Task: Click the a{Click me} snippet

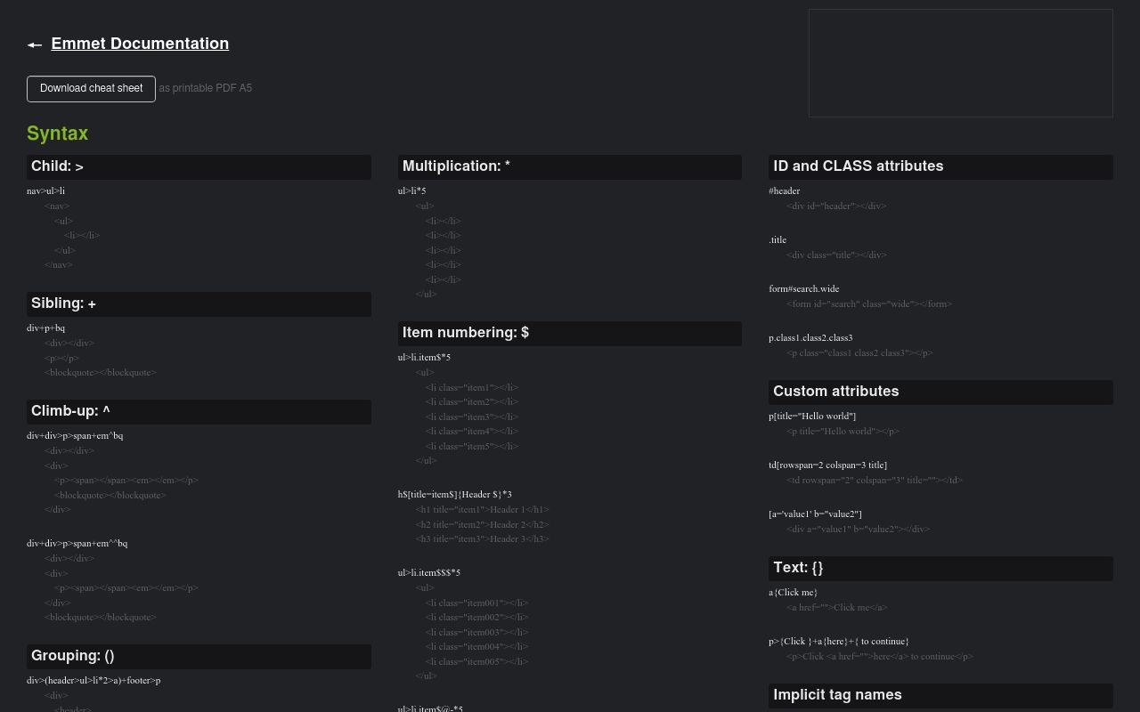Action: pyautogui.click(x=793, y=592)
